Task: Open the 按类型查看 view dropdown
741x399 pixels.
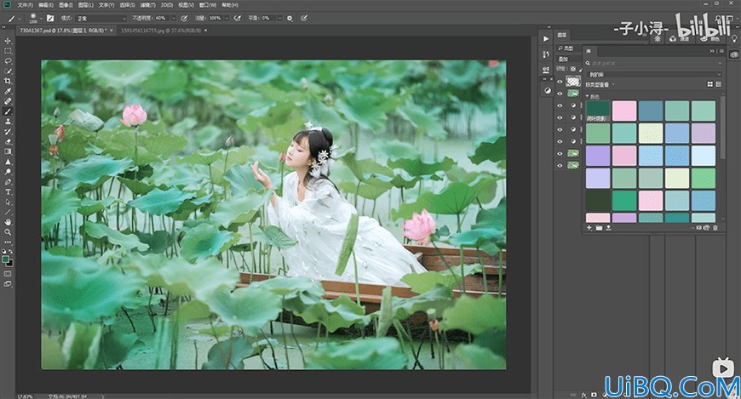Action: 600,84
